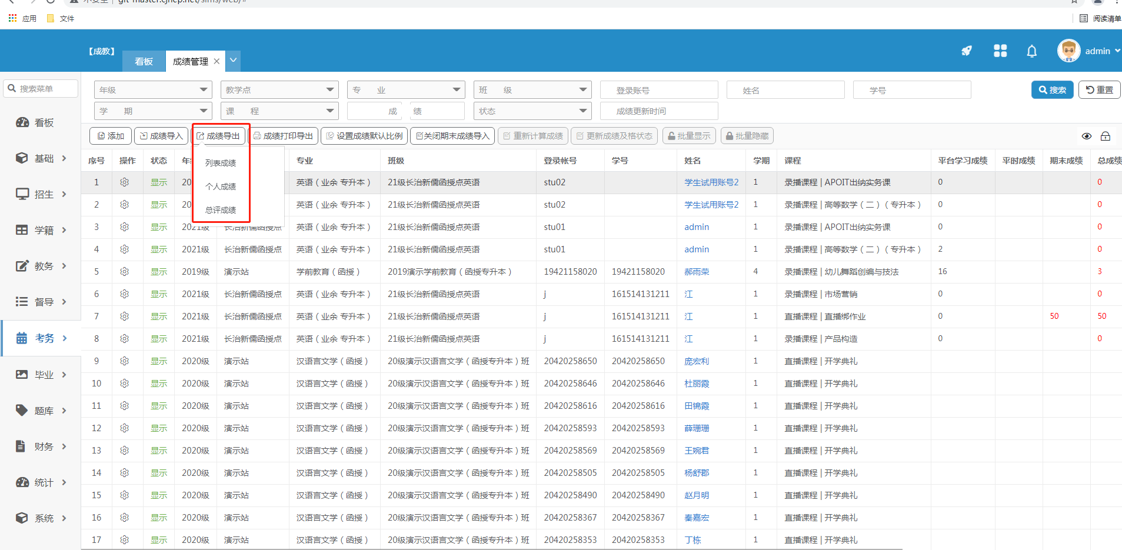Toggle column visibility with the eye icon

[1087, 136]
